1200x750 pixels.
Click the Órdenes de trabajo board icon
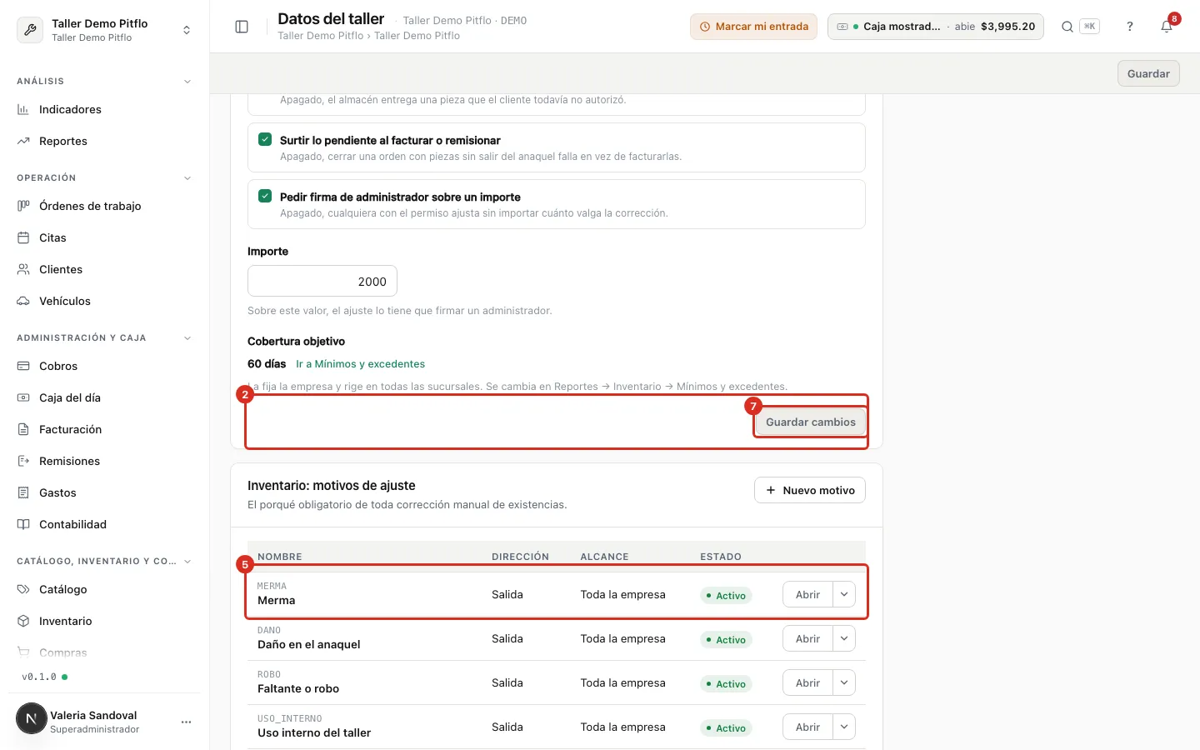coord(23,206)
